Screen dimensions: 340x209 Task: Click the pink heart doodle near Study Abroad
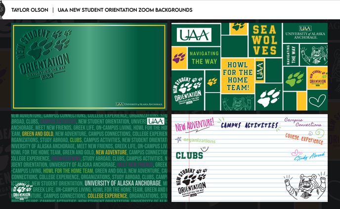tap(297, 153)
